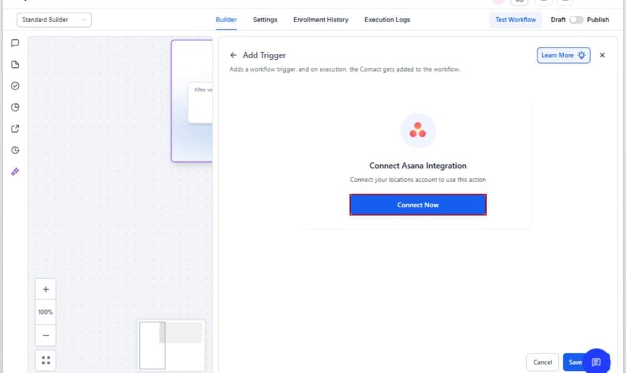The height and width of the screenshot is (373, 626).
Task: Open the Enrollment History tab
Action: [x=320, y=20]
